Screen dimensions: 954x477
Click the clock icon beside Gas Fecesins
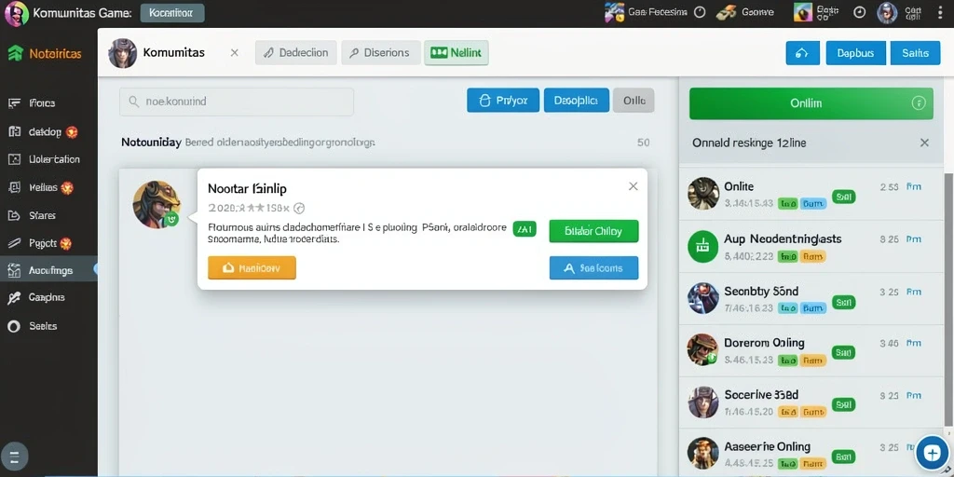pos(700,12)
